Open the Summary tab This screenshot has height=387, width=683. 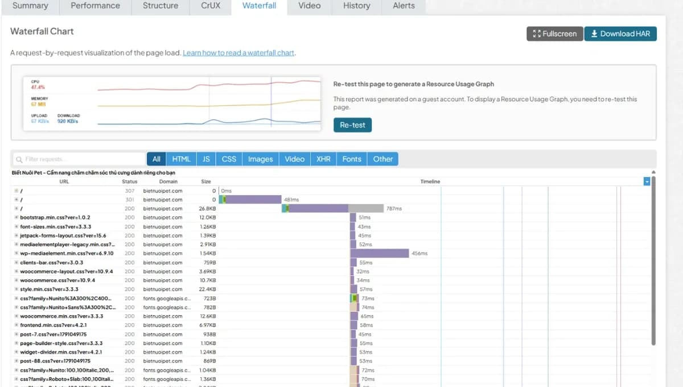pos(30,6)
